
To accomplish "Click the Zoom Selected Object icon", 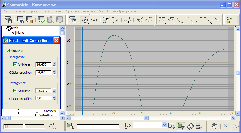I will tap(70, 126).
